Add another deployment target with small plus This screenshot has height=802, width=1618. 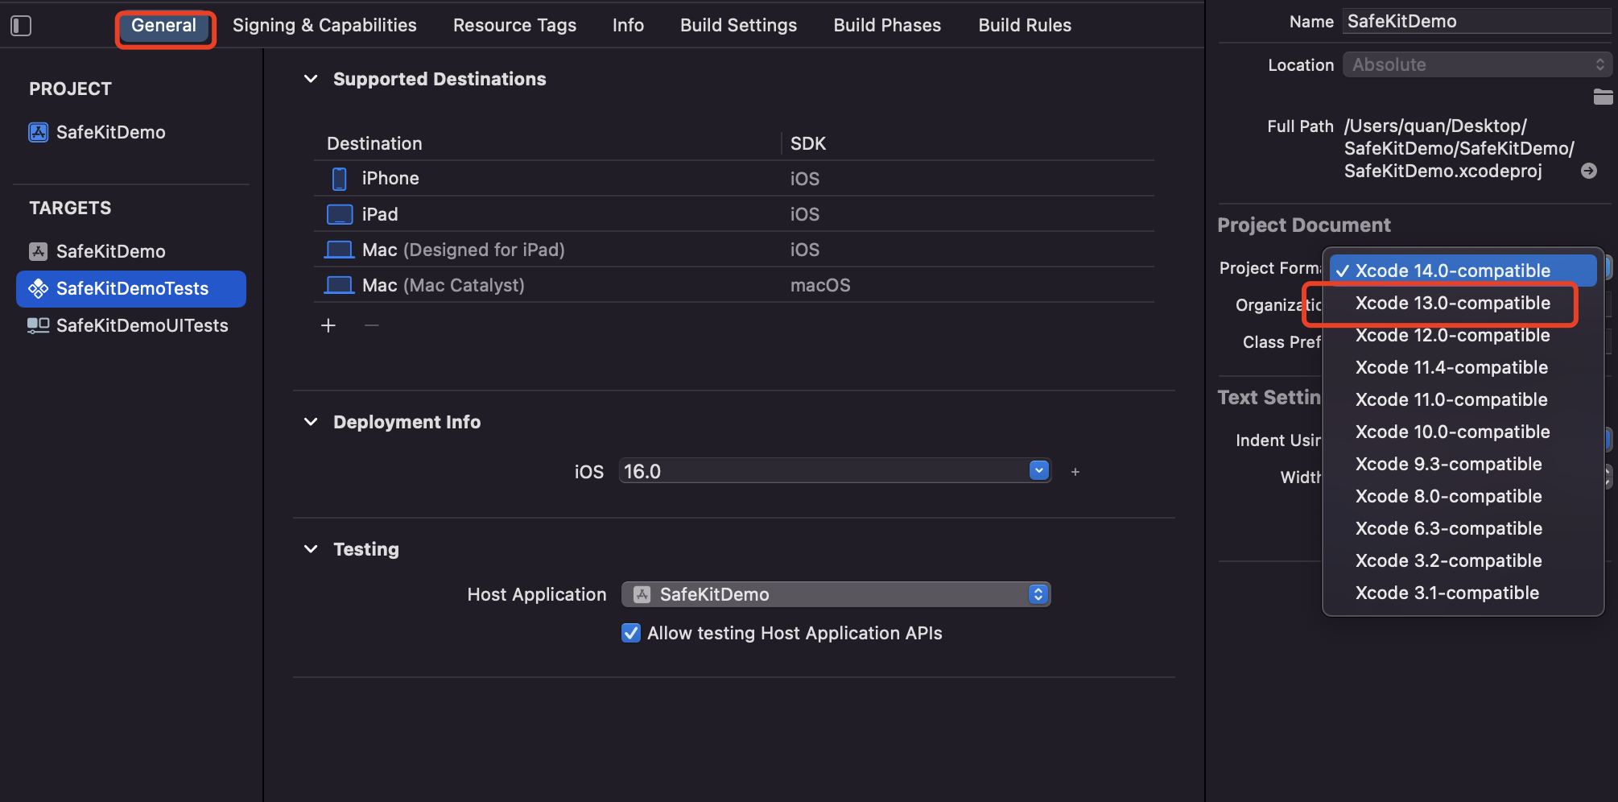1075,472
